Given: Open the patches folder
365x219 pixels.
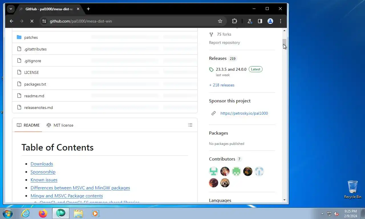Looking at the screenshot, I should [31, 37].
